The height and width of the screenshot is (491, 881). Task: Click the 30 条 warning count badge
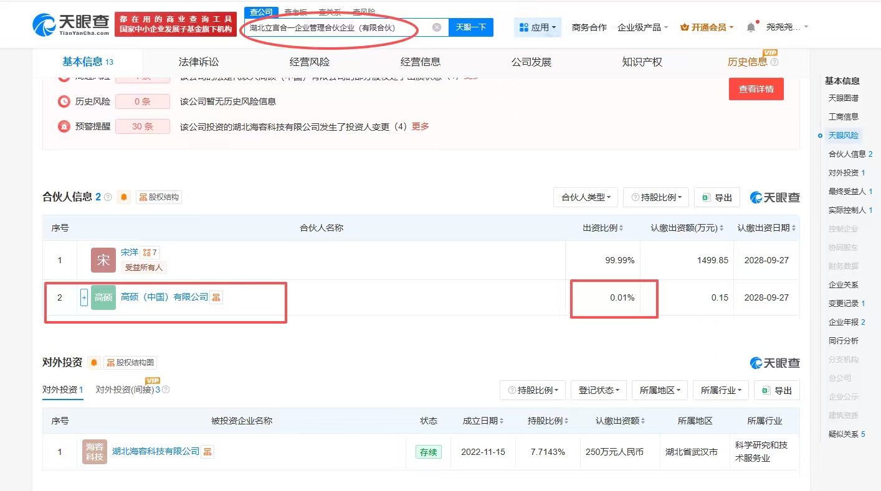pyautogui.click(x=143, y=126)
